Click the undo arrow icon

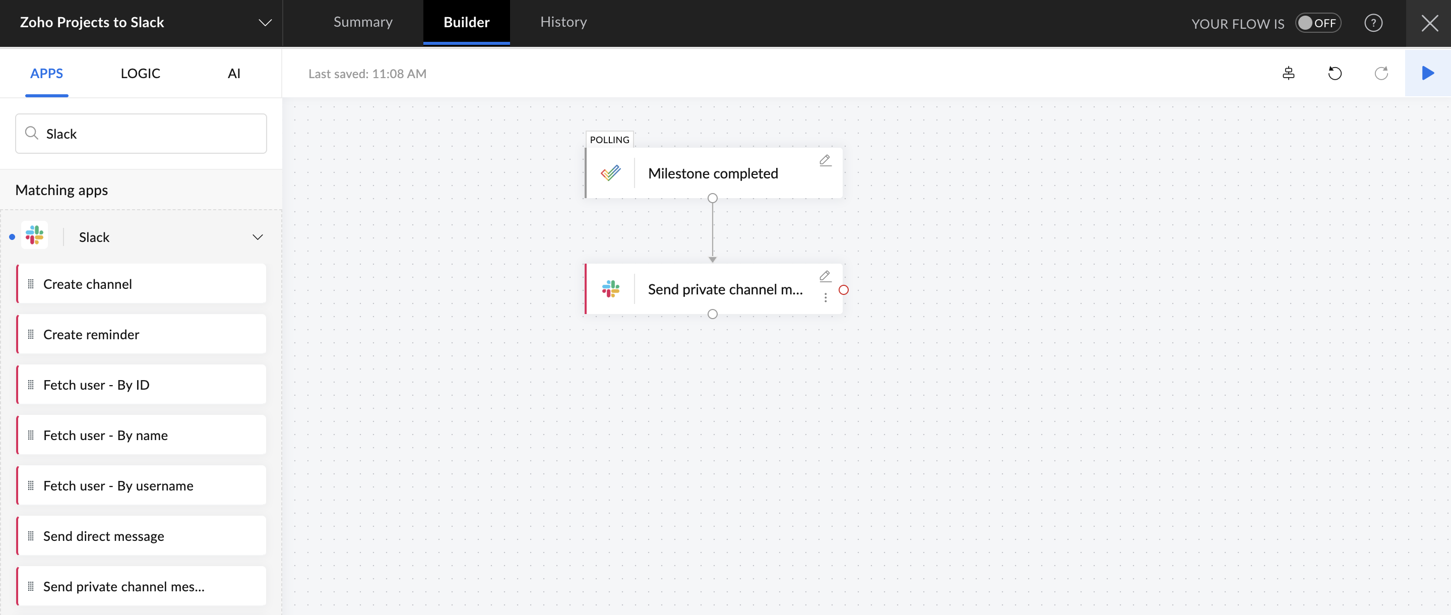1335,73
